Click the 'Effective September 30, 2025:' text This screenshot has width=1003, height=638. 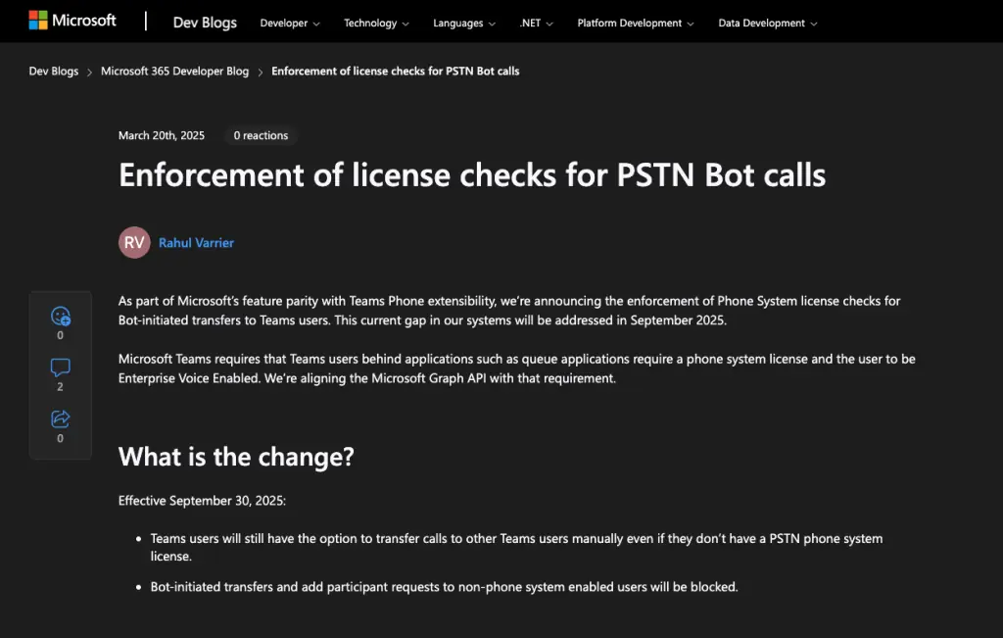(x=202, y=501)
